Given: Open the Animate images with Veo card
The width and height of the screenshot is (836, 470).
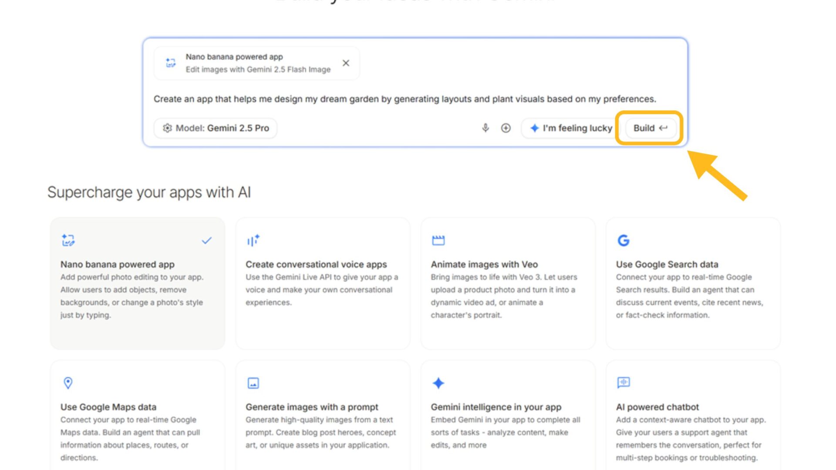Looking at the screenshot, I should click(x=508, y=283).
